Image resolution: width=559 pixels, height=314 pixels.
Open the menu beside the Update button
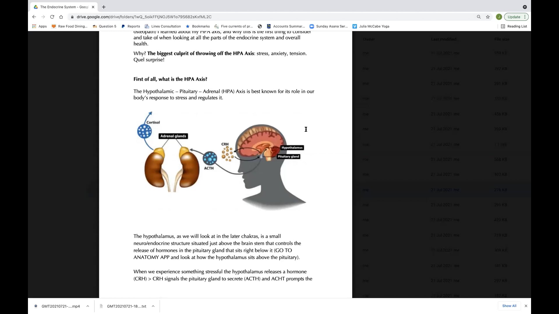525,17
